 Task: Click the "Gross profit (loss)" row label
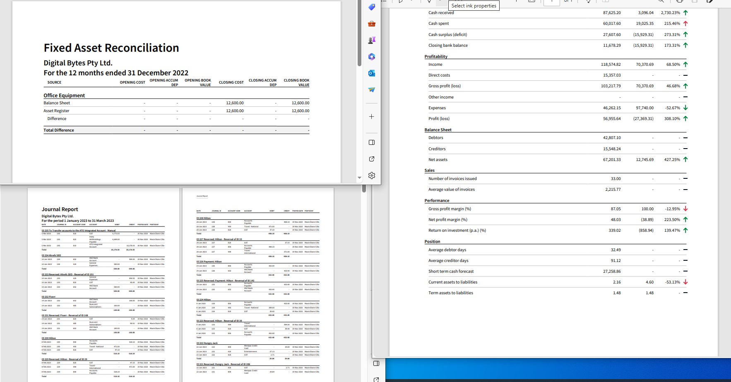click(x=445, y=86)
